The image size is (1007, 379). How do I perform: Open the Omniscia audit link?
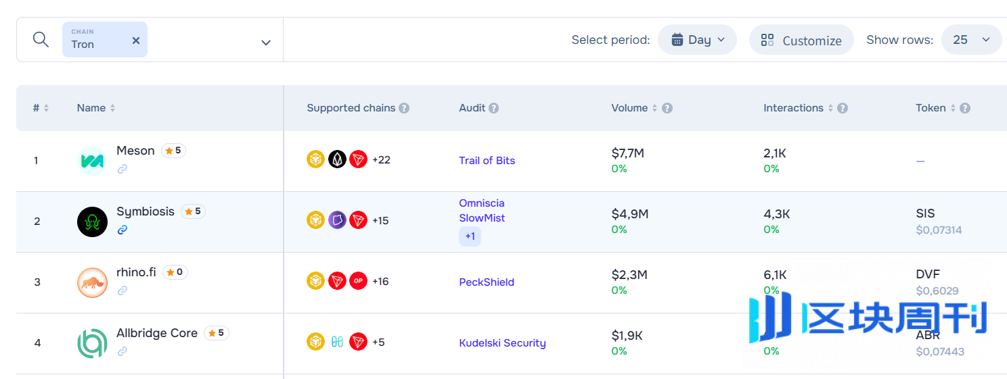pos(482,203)
